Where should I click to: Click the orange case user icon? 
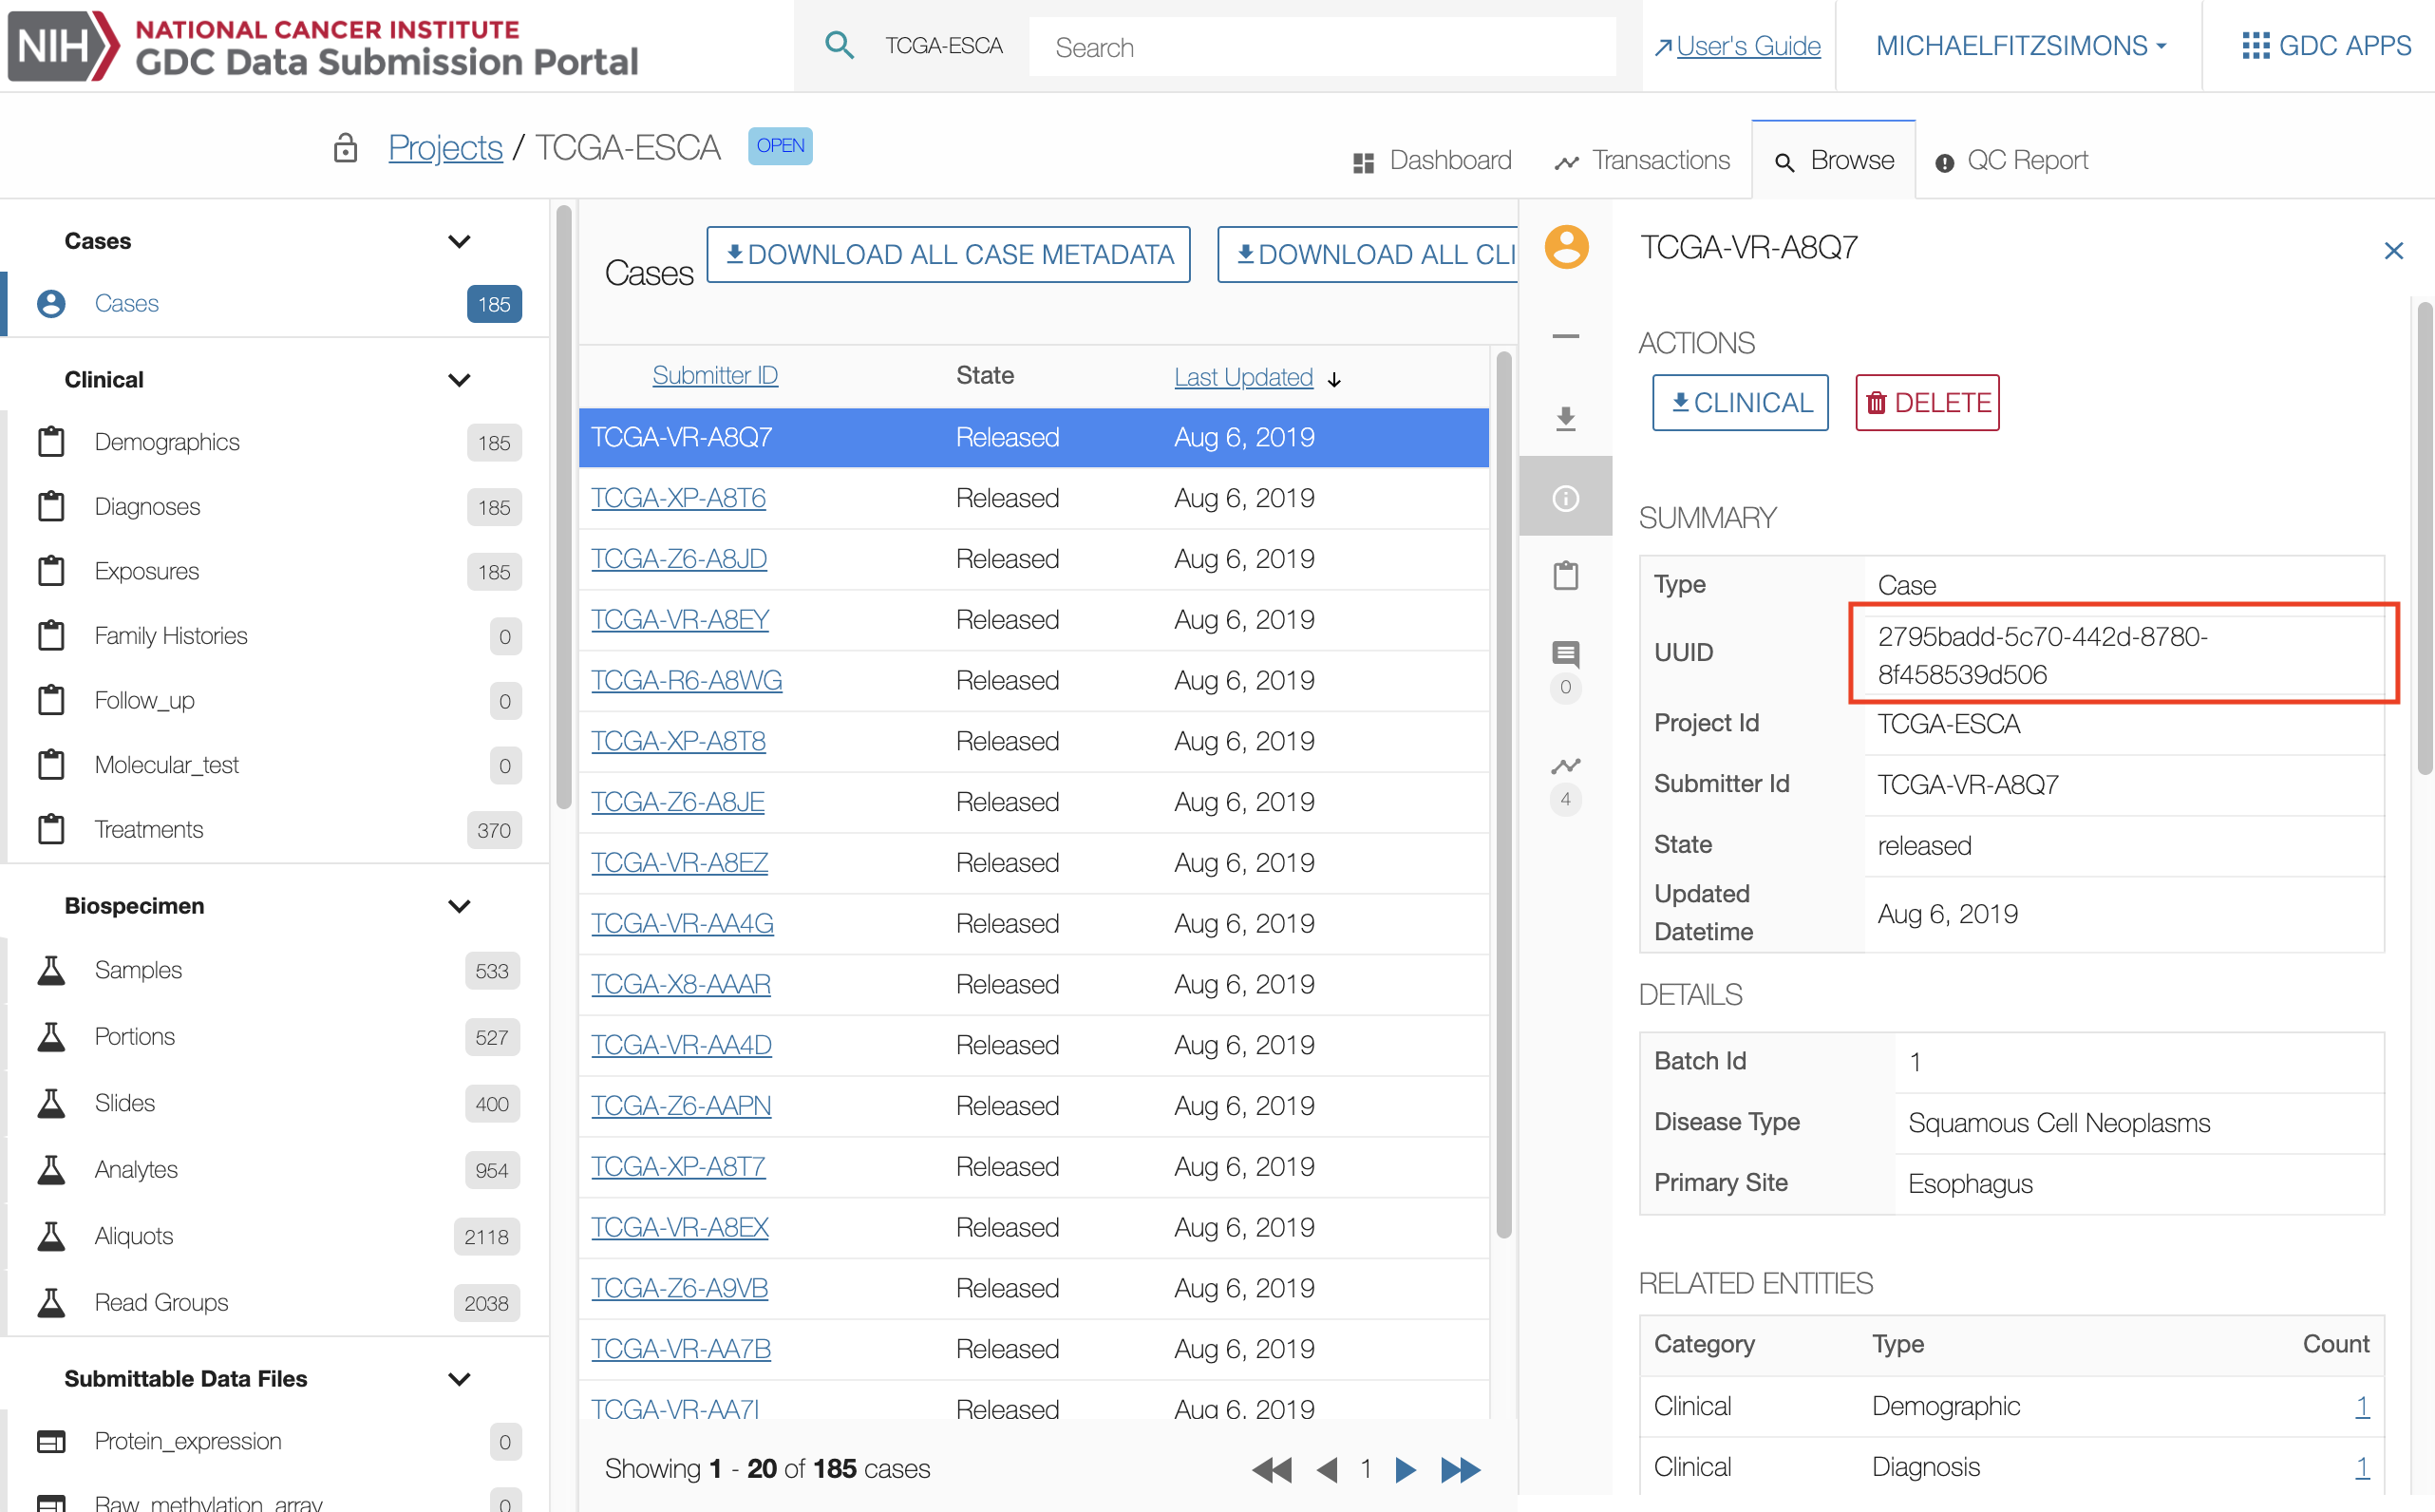tap(1566, 247)
